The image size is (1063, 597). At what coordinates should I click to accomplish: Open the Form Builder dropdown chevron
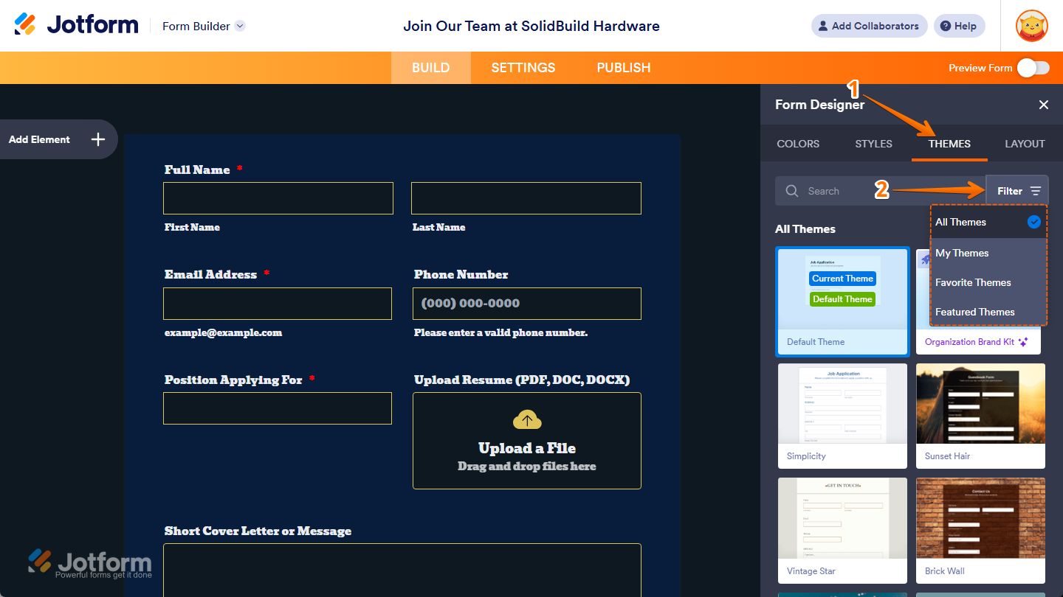click(x=240, y=26)
